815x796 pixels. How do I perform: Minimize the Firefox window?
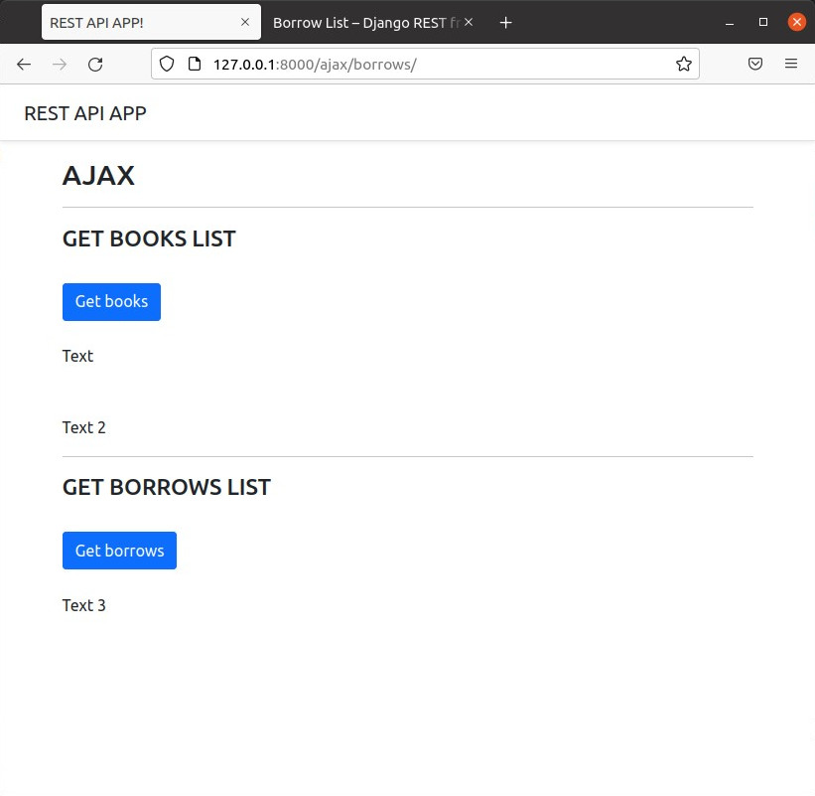[730, 22]
